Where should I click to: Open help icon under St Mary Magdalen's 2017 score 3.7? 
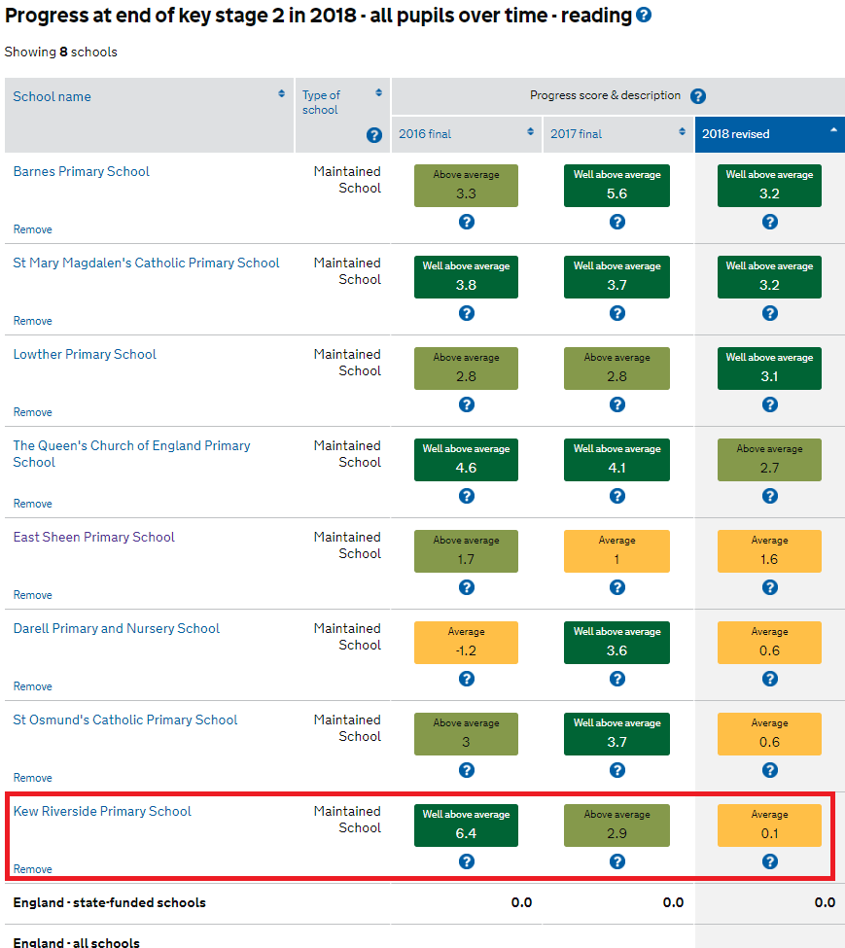pyautogui.click(x=617, y=313)
